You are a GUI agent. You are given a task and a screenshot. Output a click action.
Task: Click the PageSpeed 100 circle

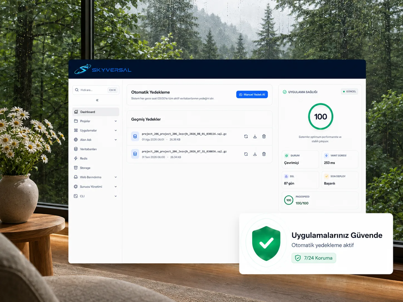point(289,200)
